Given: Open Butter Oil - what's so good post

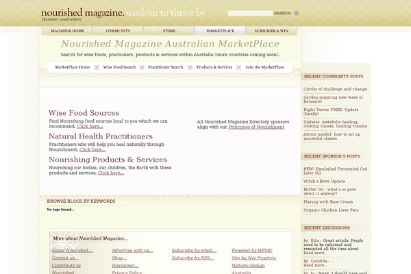Looking at the screenshot, I should [329, 191].
